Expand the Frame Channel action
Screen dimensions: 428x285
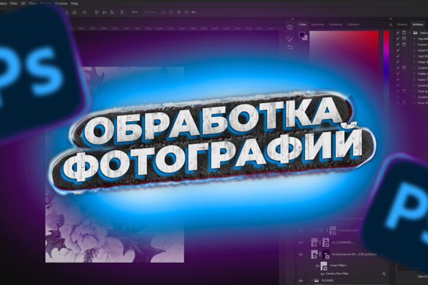[414, 45]
